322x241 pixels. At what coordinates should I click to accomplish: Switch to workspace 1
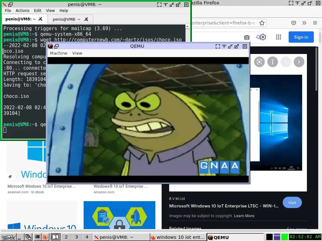(x=55, y=237)
